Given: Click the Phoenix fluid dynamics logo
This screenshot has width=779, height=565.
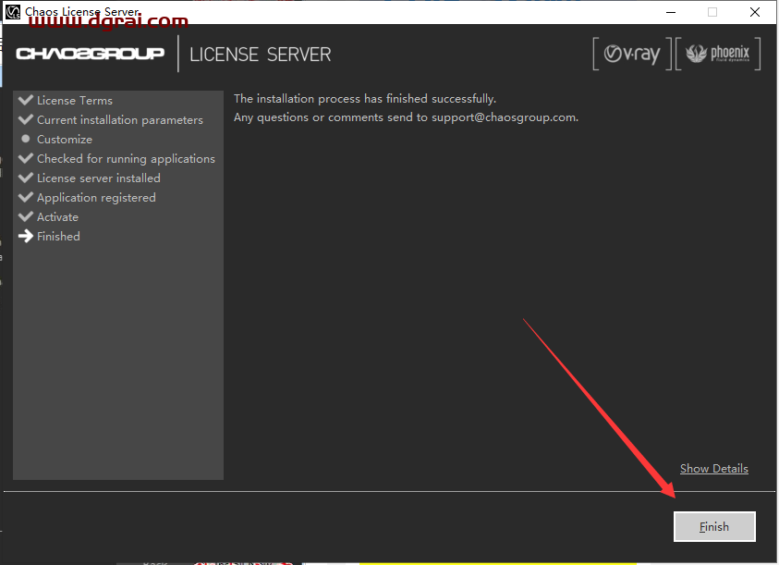Looking at the screenshot, I should 718,55.
